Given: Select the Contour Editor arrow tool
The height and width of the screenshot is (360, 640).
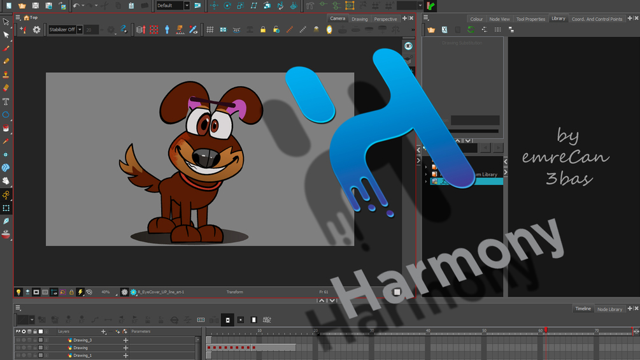Looking at the screenshot, I should click(x=6, y=34).
